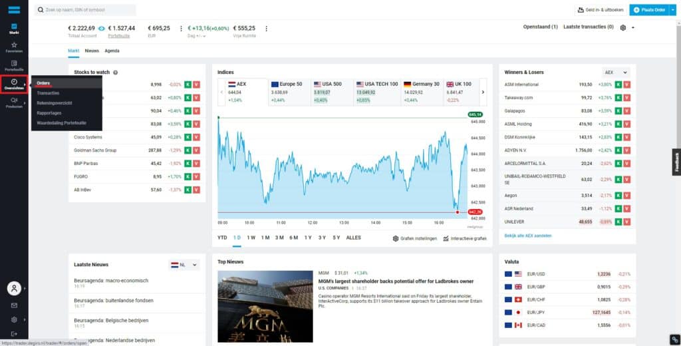Open the Feedback side tab

pyautogui.click(x=676, y=162)
